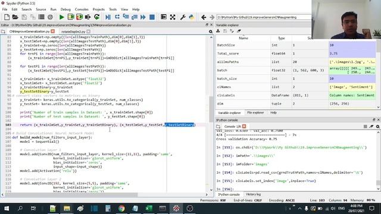This screenshot has height=214, width=381.
Task: Create a new file from the toolbar
Action: (x=7, y=17)
